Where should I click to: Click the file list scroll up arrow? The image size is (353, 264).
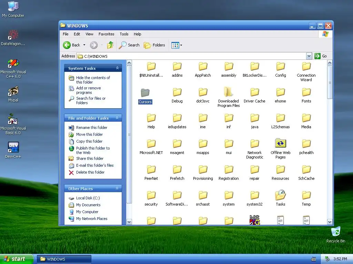coord(330,63)
